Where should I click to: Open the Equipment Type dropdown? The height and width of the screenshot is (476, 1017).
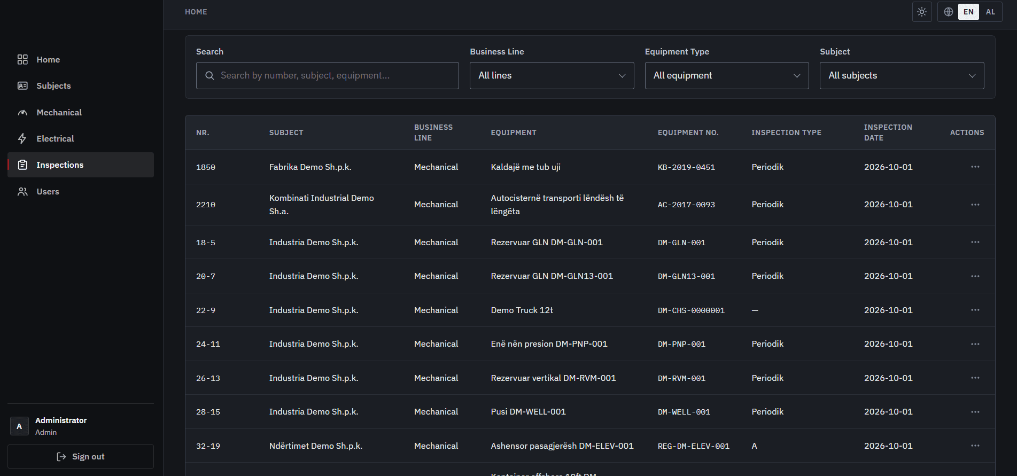tap(727, 76)
